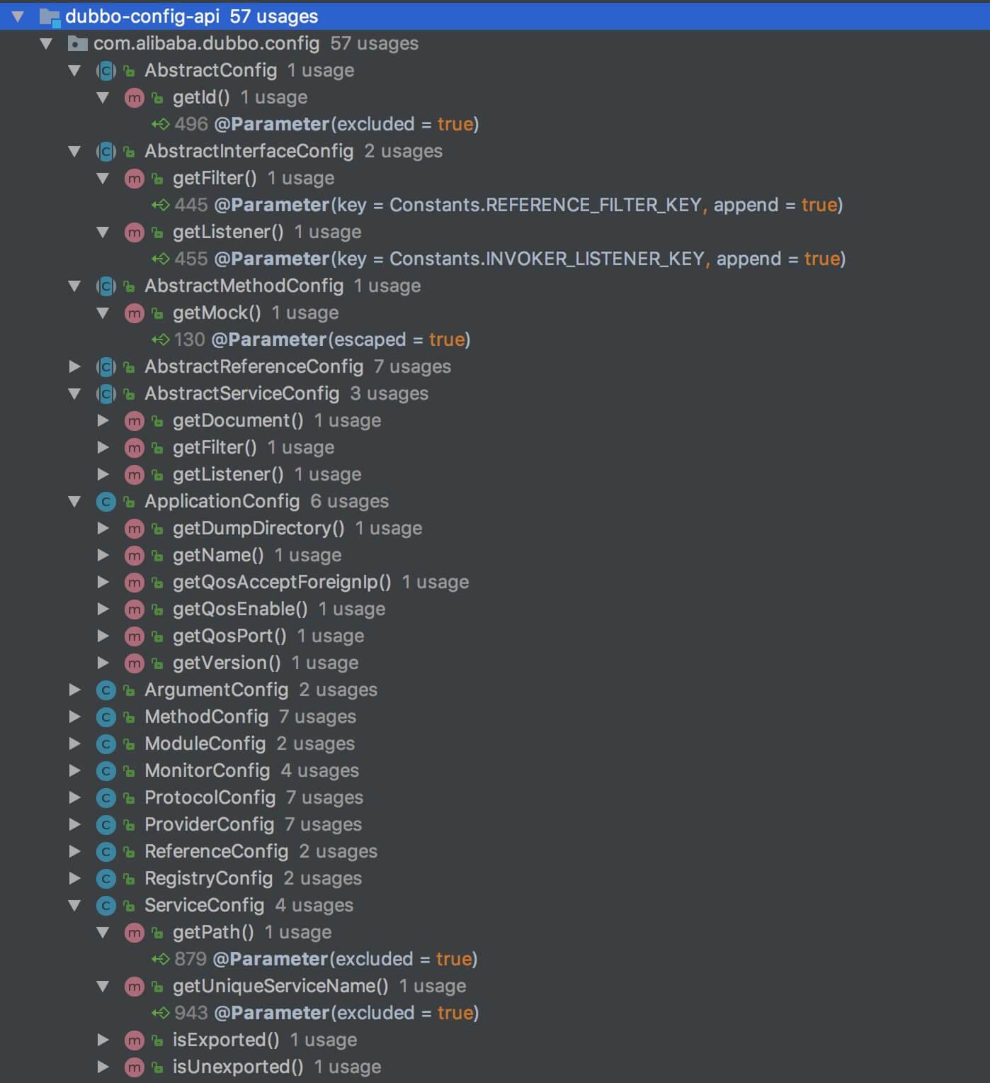
Task: Expand the MethodConfig class node
Action: pyautogui.click(x=74, y=717)
